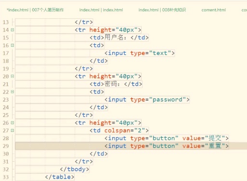The image size is (247, 181).
Task: Click the closing td tag on line 30
Action: [x=99, y=154]
